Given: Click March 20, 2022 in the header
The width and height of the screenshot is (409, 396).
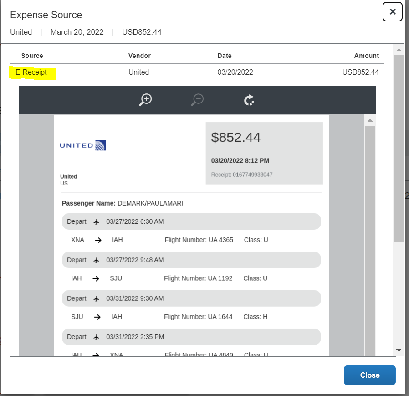Looking at the screenshot, I should point(77,32).
